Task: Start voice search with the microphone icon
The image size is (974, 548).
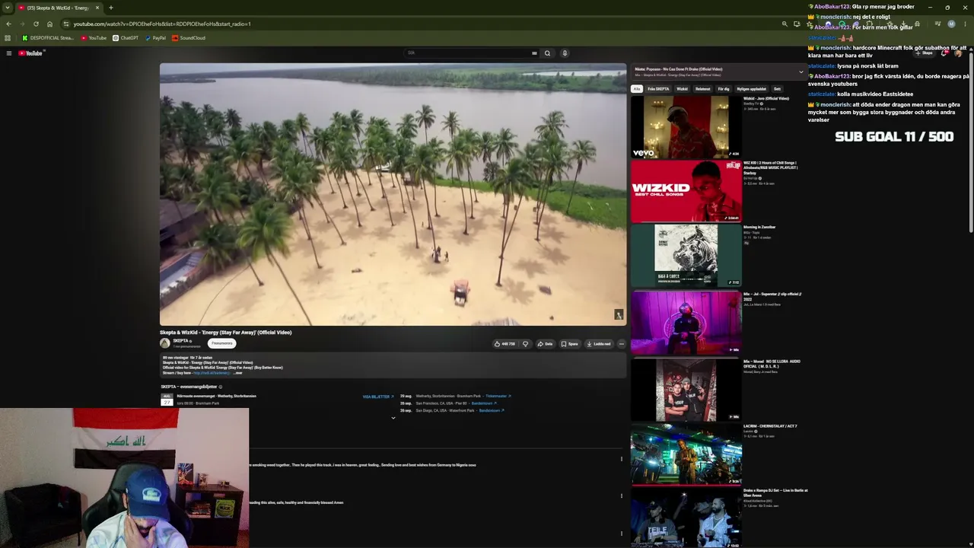Action: click(x=565, y=53)
